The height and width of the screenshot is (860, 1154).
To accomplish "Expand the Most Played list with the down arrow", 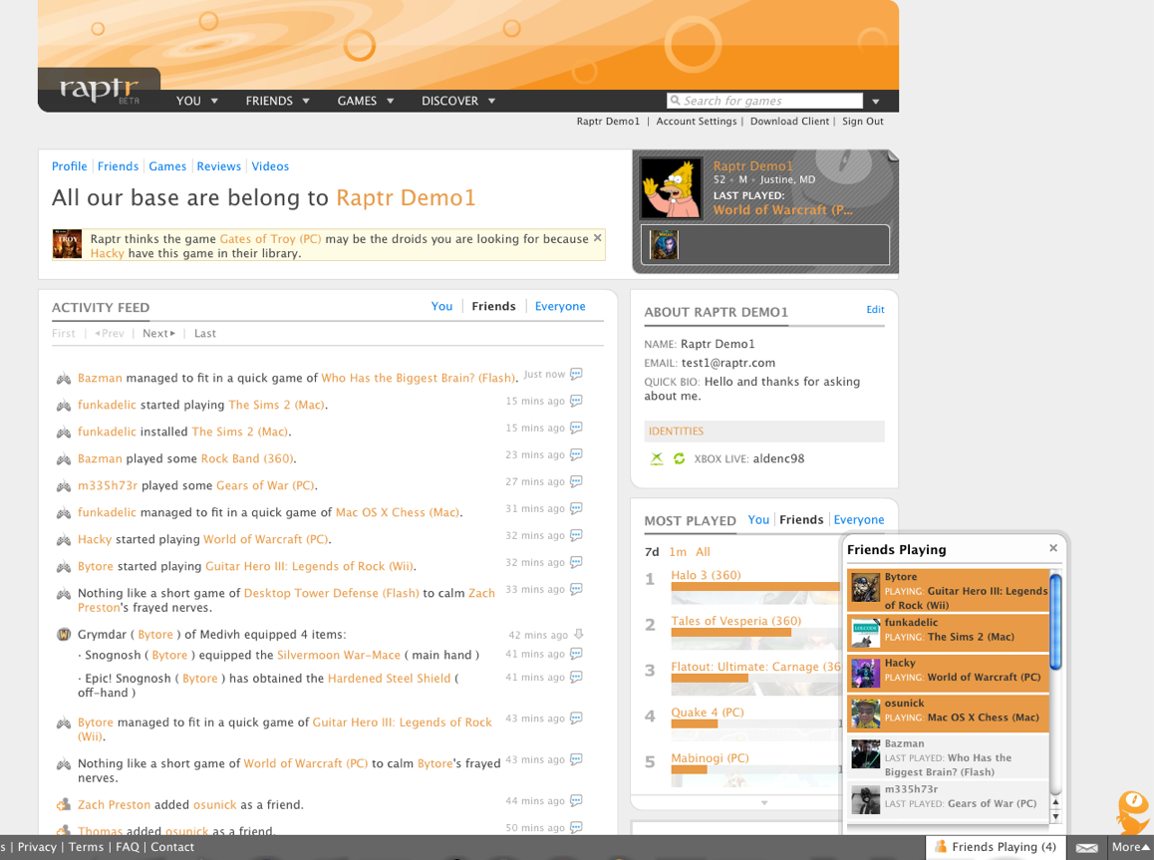I will point(764,802).
